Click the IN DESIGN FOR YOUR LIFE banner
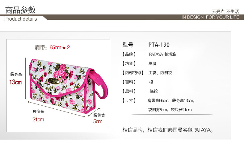244x146 pixels. (x=210, y=17)
